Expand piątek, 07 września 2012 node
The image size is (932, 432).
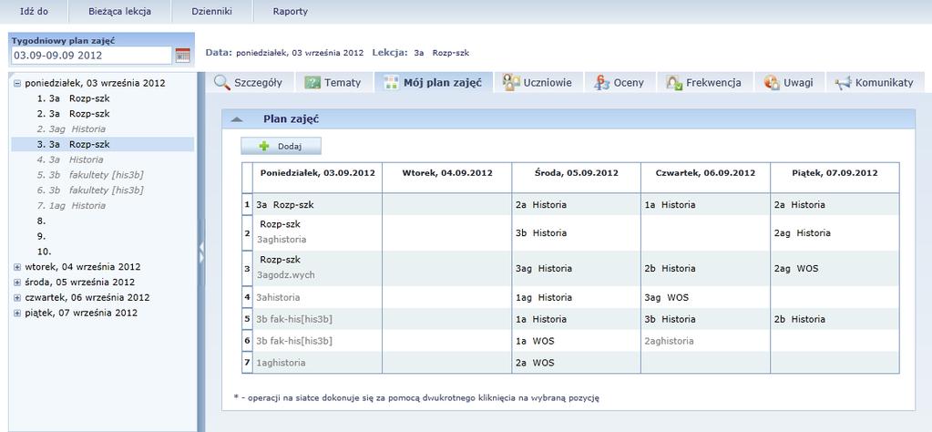click(17, 313)
